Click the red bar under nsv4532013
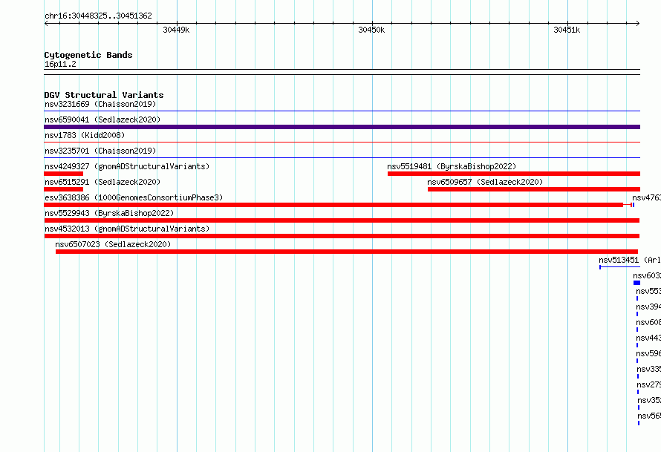The image size is (661, 452). 342,236
